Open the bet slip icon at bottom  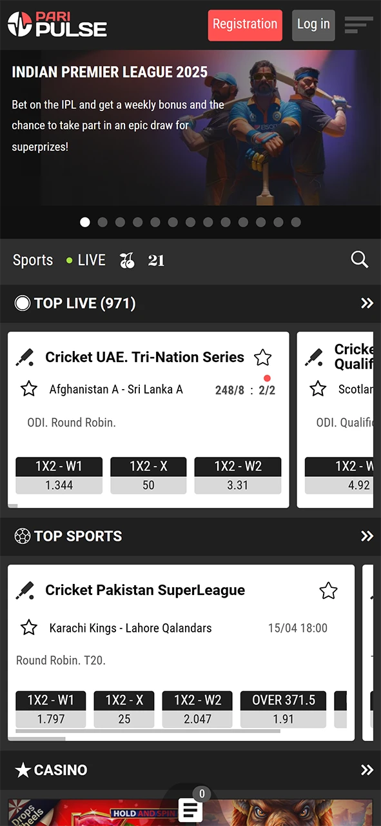(x=190, y=810)
